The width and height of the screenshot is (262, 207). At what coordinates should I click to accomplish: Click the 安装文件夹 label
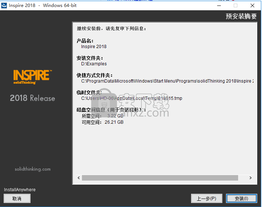tap(90, 58)
